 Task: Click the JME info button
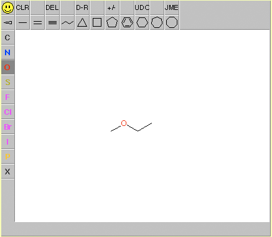(172, 7)
